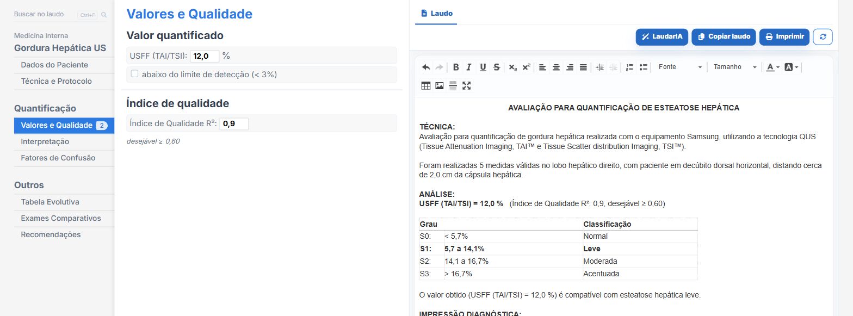Screen dimensions: 853x316
Task: Click the Imprimir button
Action: [x=784, y=37]
